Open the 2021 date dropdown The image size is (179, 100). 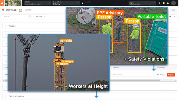point(172,16)
